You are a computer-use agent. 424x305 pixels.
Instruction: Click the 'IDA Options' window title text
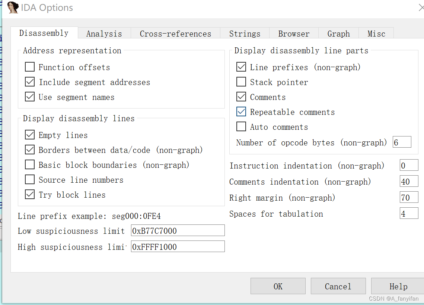pyautogui.click(x=47, y=7)
